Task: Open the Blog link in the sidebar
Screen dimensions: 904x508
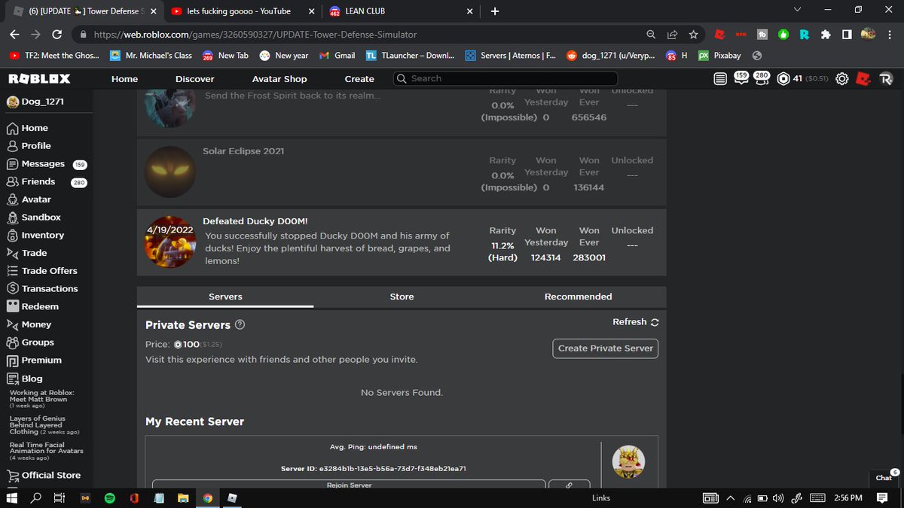Action: coord(25,379)
